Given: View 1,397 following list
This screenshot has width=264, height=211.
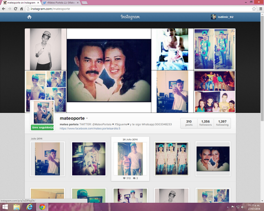Looking at the screenshot, I should pyautogui.click(x=222, y=123).
